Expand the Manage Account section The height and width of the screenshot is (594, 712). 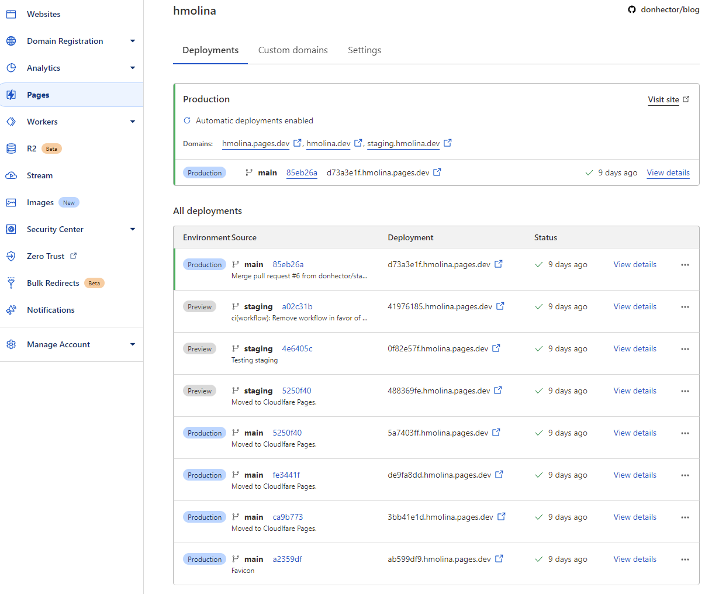[133, 344]
